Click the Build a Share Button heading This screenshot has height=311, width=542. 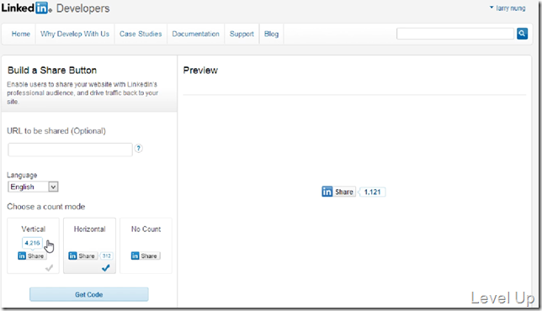[52, 71]
